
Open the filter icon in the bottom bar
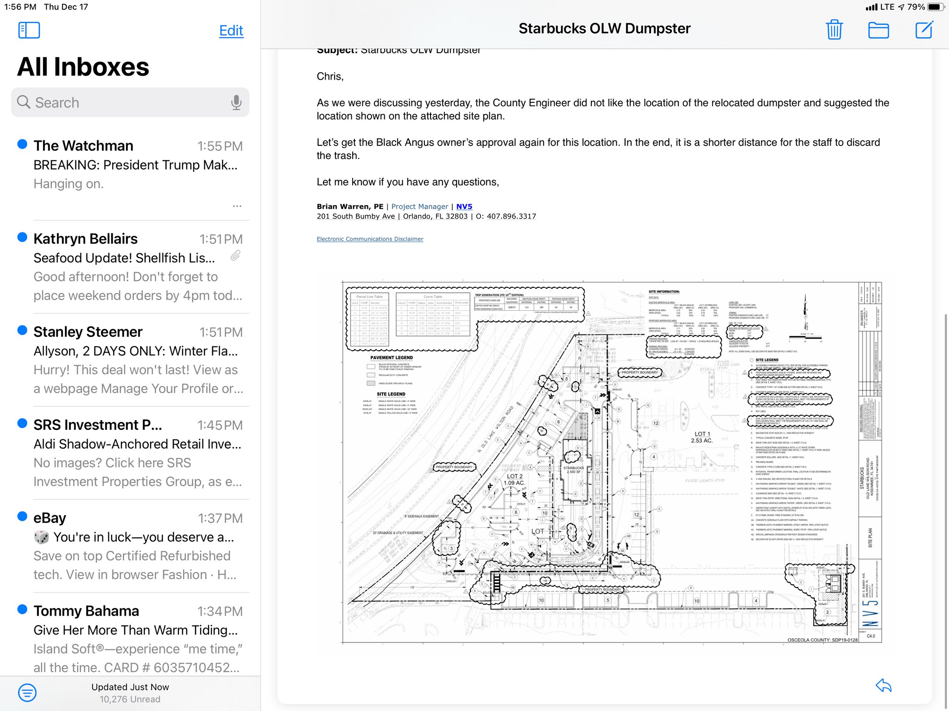[27, 692]
